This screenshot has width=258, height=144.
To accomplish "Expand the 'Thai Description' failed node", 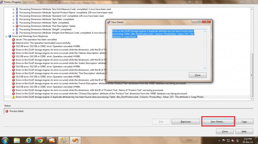I will click(13, 26).
